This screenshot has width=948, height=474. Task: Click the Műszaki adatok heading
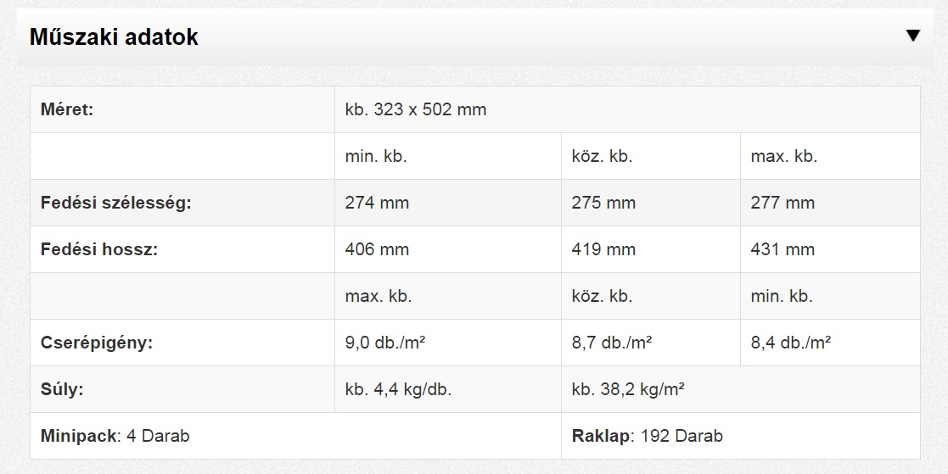tap(114, 37)
